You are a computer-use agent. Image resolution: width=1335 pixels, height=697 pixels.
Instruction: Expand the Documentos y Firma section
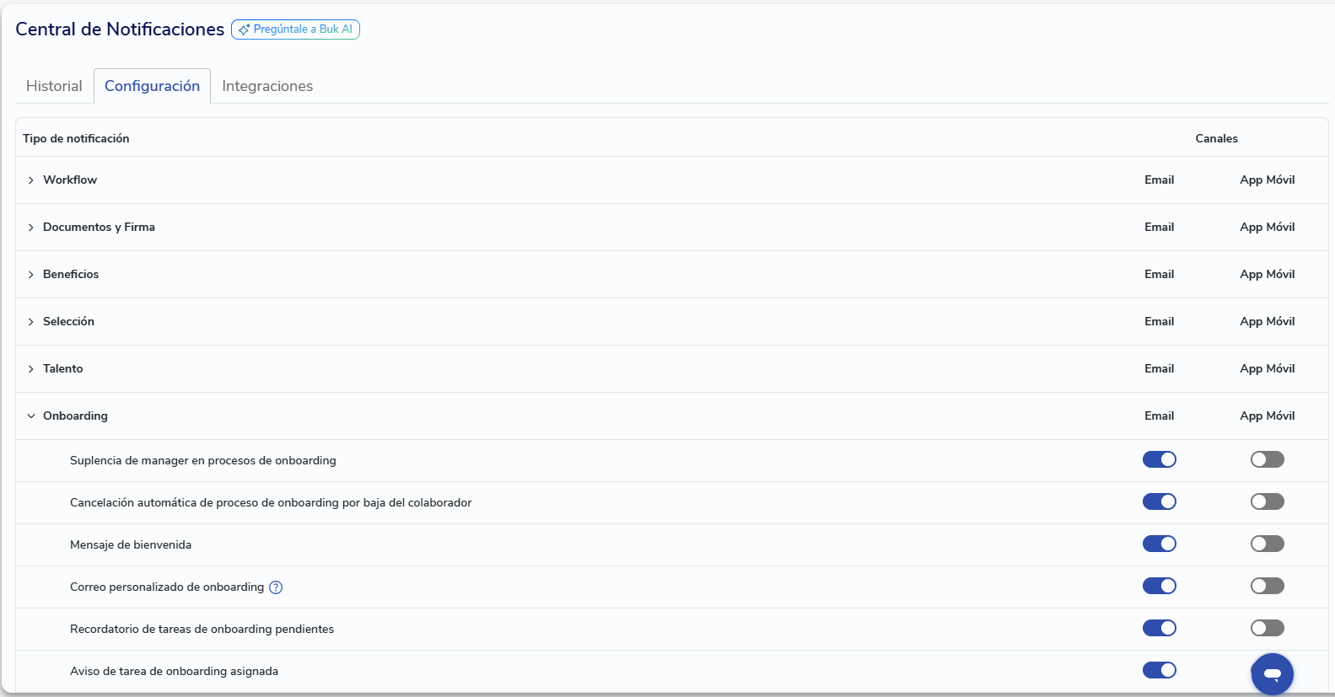click(x=31, y=228)
